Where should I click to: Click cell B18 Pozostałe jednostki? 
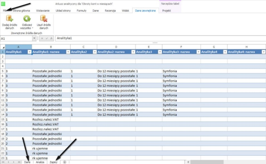click(51, 134)
